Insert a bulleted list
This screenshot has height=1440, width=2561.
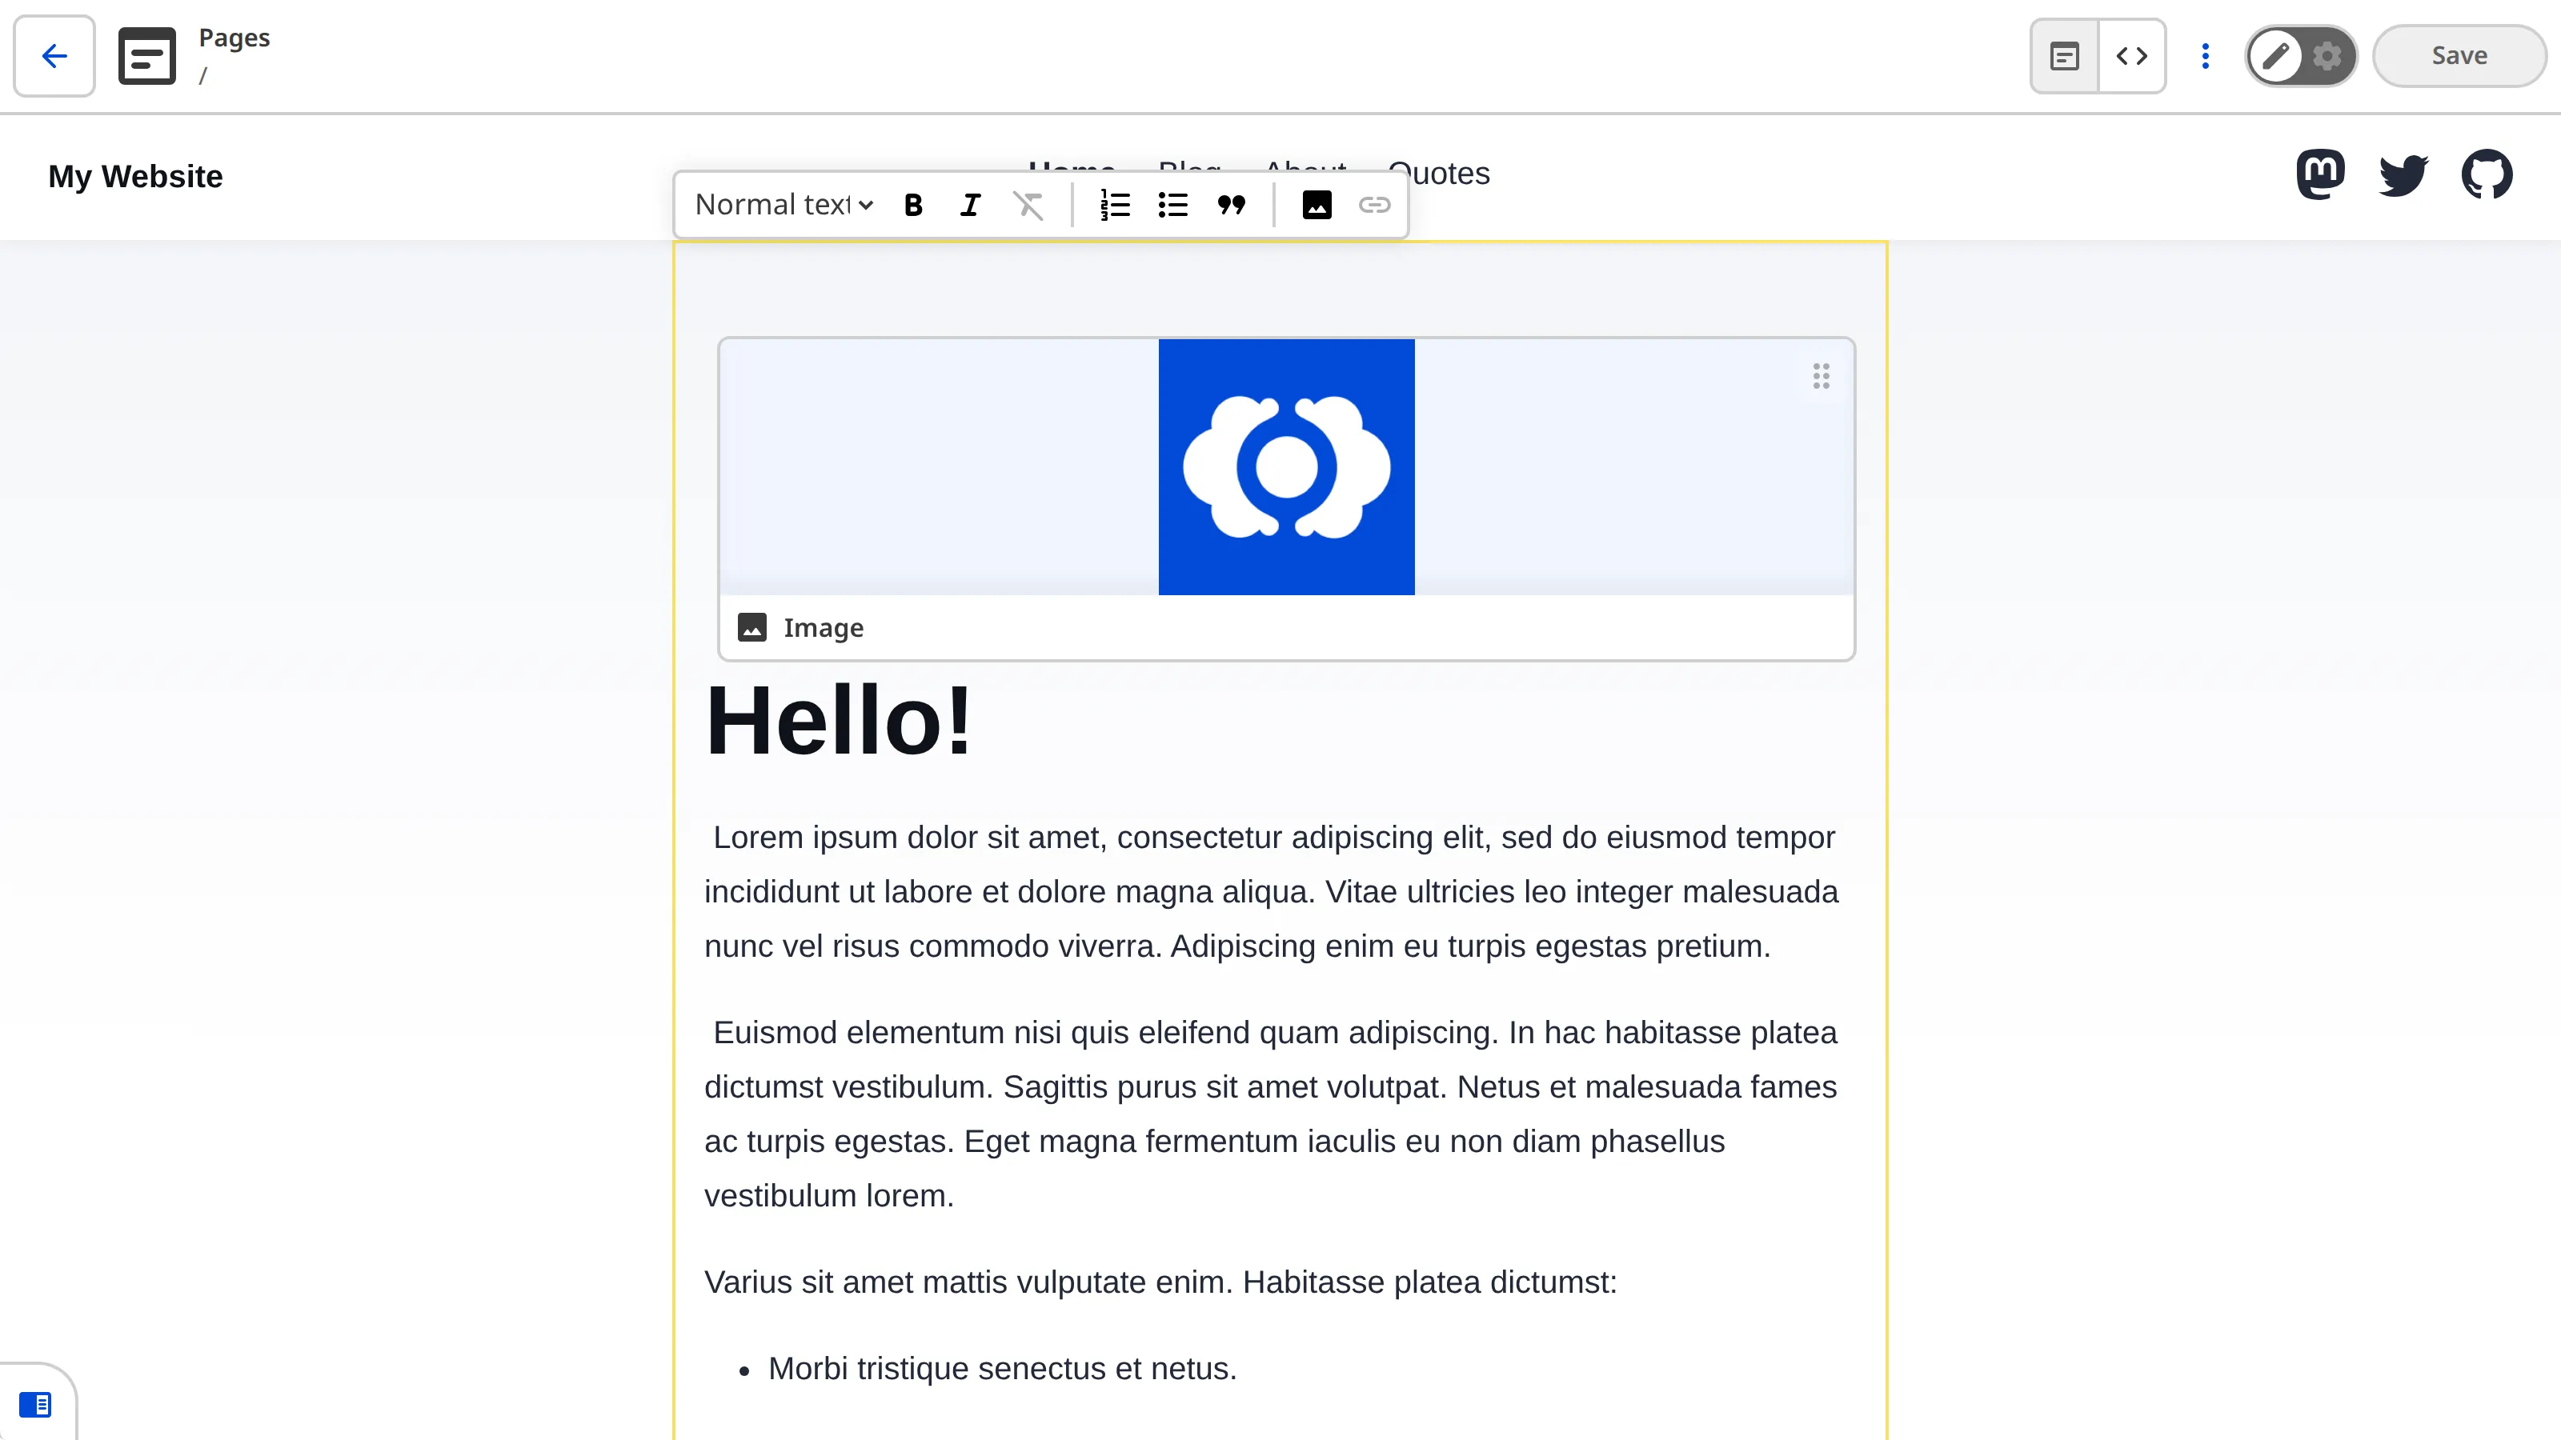point(1173,205)
